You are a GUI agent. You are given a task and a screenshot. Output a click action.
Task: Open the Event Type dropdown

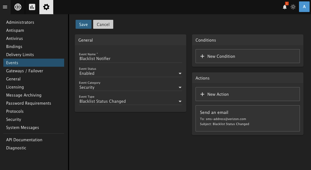180,101
